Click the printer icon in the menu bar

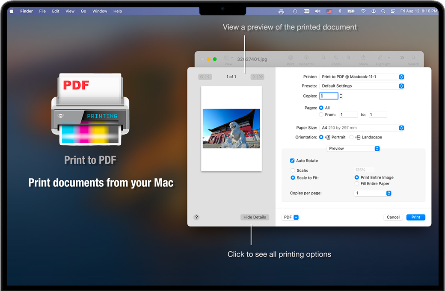pyautogui.click(x=281, y=12)
